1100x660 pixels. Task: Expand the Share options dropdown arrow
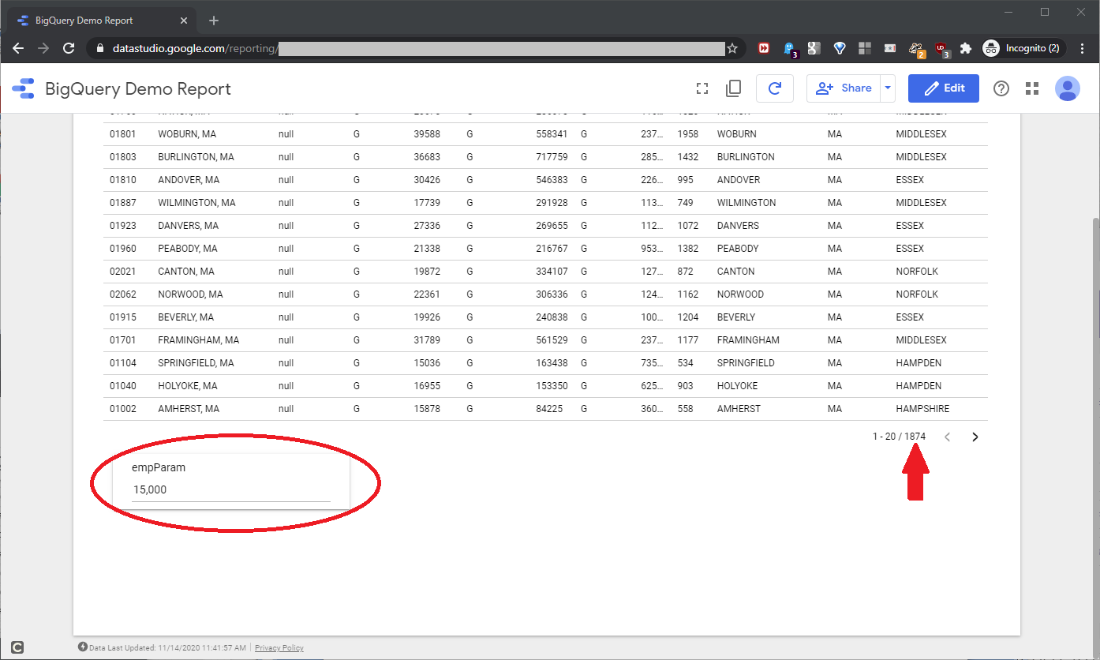(889, 88)
